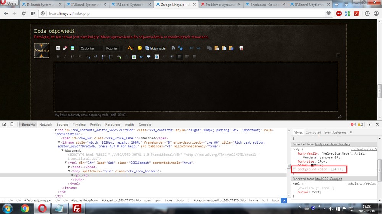Open the Czcionka font dropdown
Viewport: 382px width, 214px height.
point(91,48)
